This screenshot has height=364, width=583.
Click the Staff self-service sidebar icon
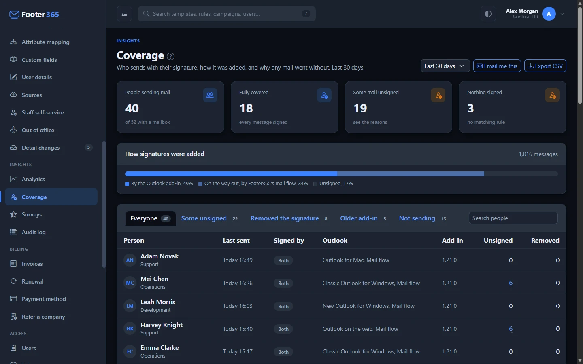point(13,112)
